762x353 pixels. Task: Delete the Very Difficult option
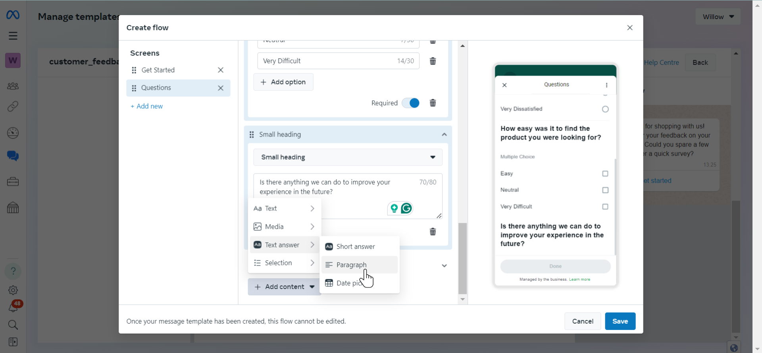(x=433, y=61)
